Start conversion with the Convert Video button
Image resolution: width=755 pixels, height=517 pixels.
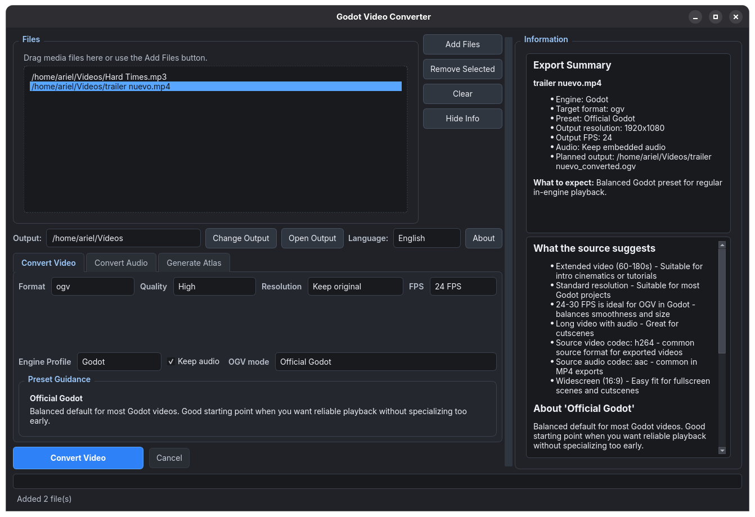tap(78, 458)
